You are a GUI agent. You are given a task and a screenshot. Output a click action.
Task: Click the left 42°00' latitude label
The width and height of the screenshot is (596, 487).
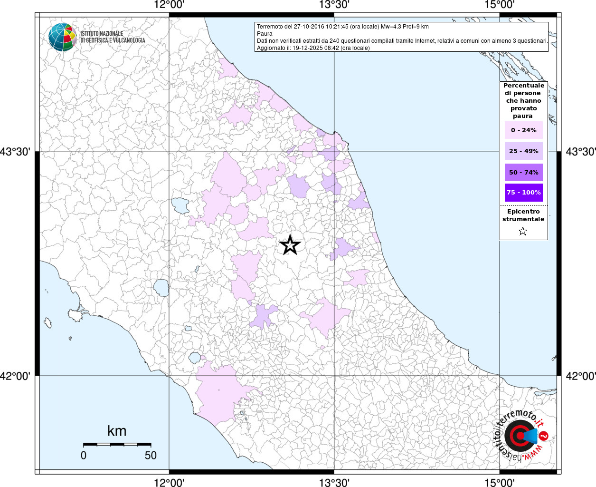point(15,376)
